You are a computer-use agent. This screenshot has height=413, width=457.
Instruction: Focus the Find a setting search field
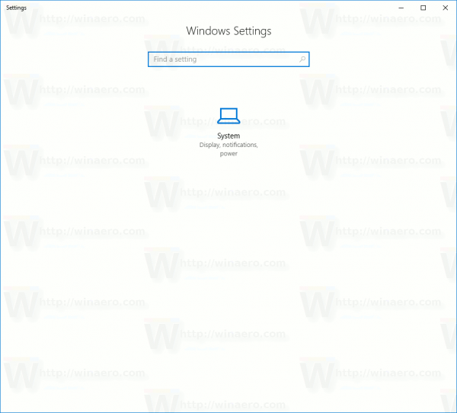pyautogui.click(x=228, y=59)
